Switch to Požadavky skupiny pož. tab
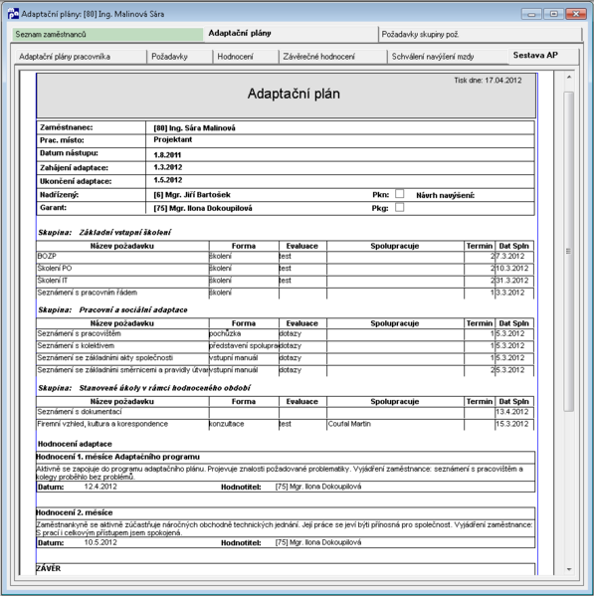Image resolution: width=594 pixels, height=596 pixels. (x=480, y=34)
